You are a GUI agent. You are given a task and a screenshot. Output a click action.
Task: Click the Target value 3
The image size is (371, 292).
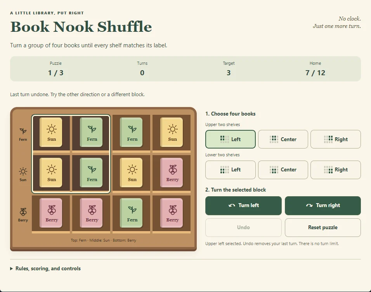229,73
